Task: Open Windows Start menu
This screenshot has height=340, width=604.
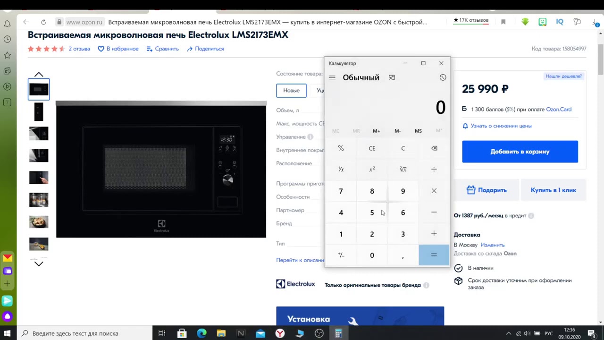Action: click(7, 333)
